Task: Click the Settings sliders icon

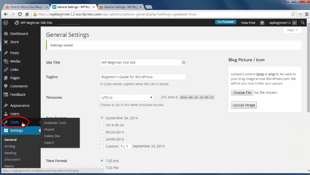Action: [x=6, y=131]
